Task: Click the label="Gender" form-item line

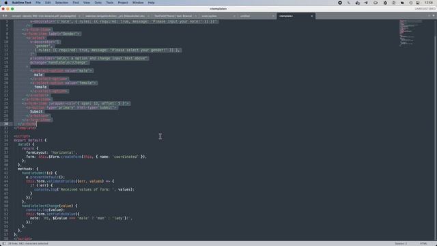Action: 51,33
